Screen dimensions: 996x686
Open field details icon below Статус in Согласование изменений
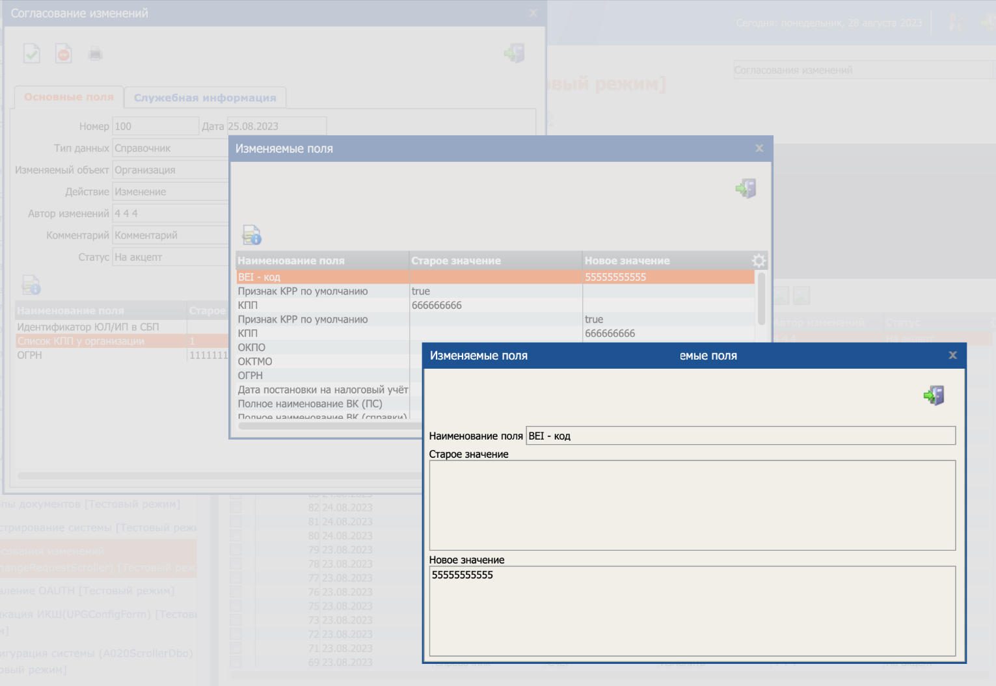pyautogui.click(x=31, y=285)
